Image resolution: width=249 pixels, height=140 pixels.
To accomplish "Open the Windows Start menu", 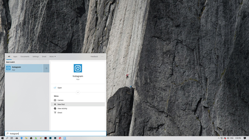I will (2, 138).
